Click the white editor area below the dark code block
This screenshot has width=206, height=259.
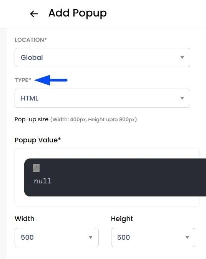(107, 201)
